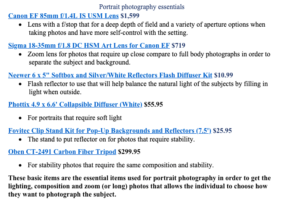Follow the Neewer Softbox Flash Diffuser Kit link
The height and width of the screenshot is (206, 281).
(x=110, y=75)
